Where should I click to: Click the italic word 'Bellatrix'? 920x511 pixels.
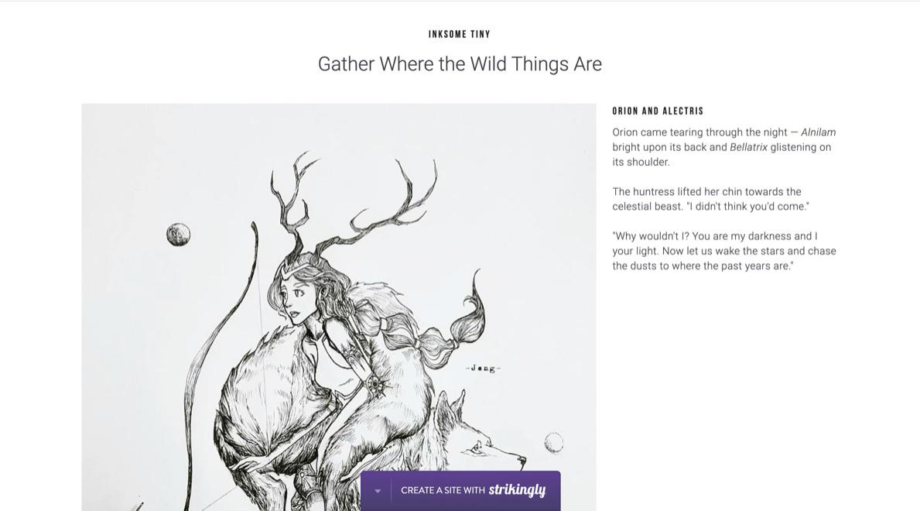pyautogui.click(x=748, y=147)
